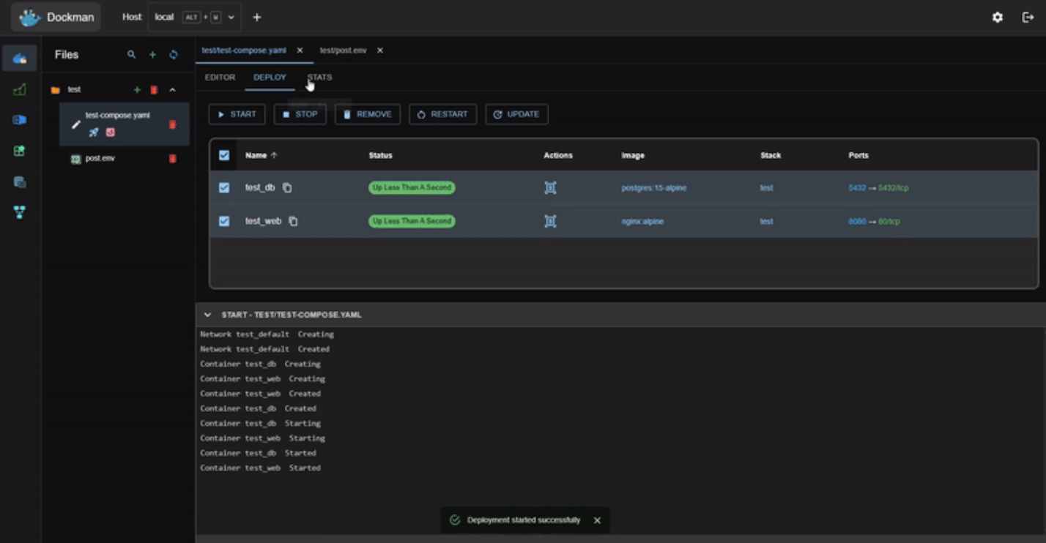Click the actions icon for test_web
This screenshot has height=543, width=1046.
click(x=551, y=221)
